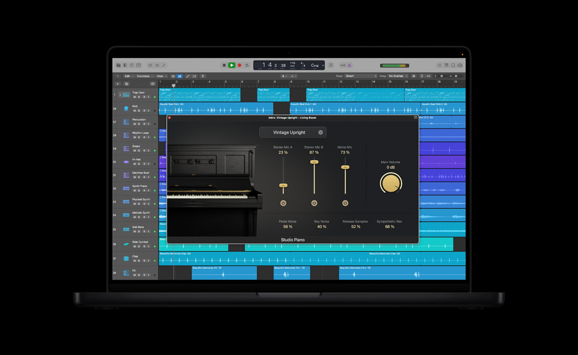Open the View menu in the tracks area

point(160,76)
